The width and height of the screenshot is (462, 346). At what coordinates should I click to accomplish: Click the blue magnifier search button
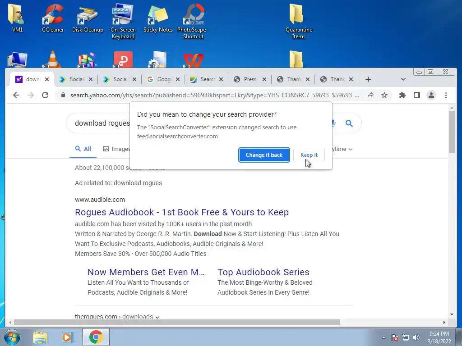click(349, 123)
